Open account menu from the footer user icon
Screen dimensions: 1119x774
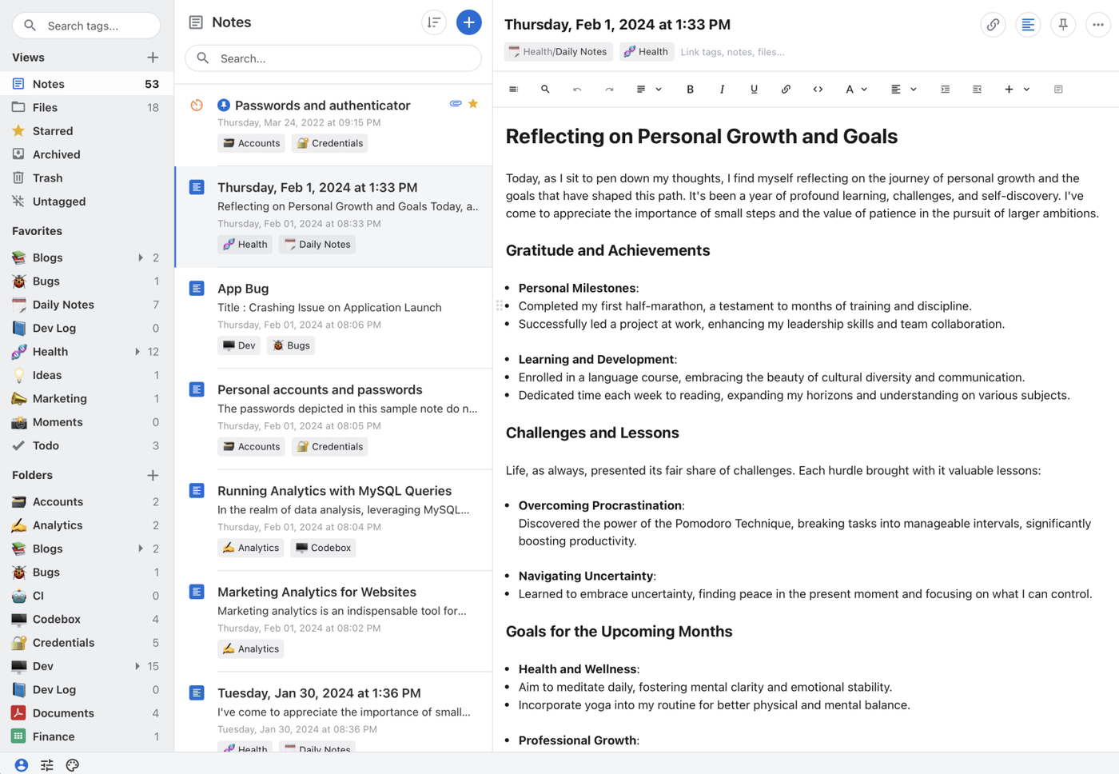[x=22, y=765]
